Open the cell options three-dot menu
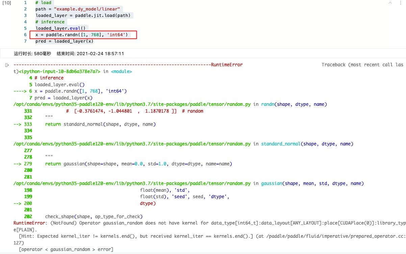This screenshot has height=254, width=406. (x=400, y=3)
